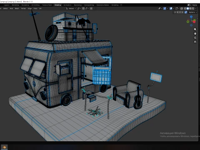Open the UV menu
Image resolution: width=200 pixels, height=150 pixels.
coord(40,8)
